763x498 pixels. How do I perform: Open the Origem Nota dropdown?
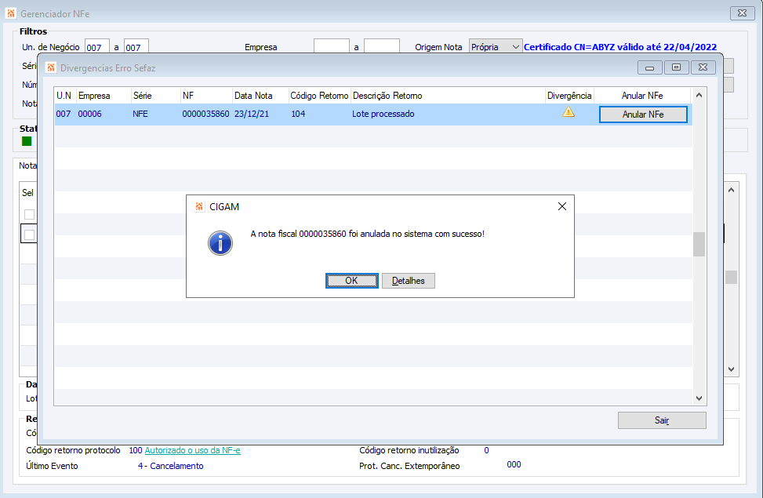coord(496,47)
